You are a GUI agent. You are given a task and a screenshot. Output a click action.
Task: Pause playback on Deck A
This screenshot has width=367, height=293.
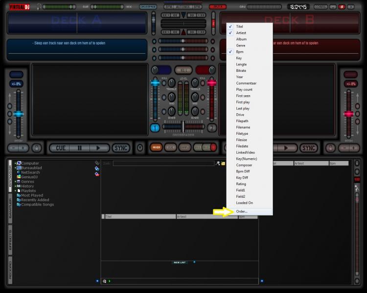pos(80,148)
